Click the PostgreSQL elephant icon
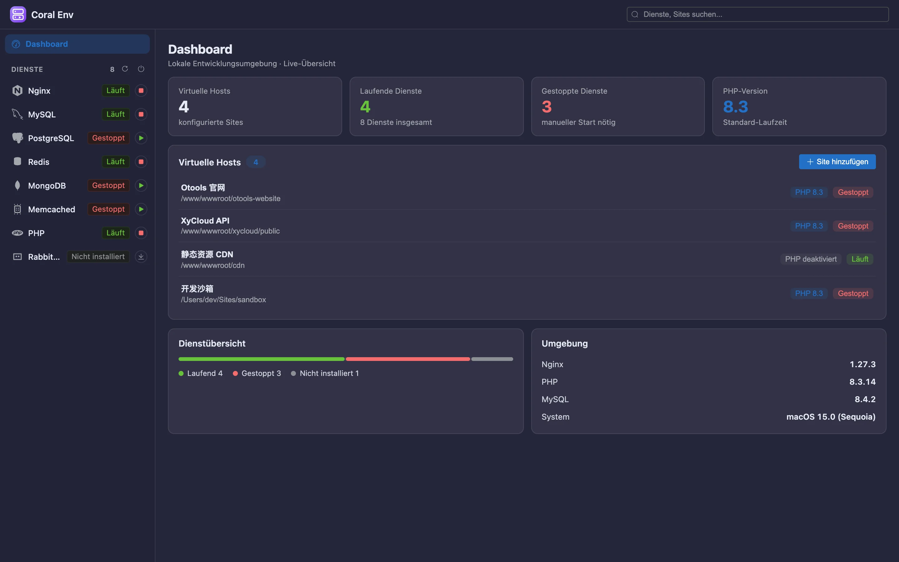 [17, 138]
